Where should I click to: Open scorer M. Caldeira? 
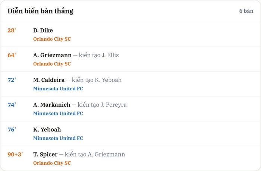(x=49, y=80)
